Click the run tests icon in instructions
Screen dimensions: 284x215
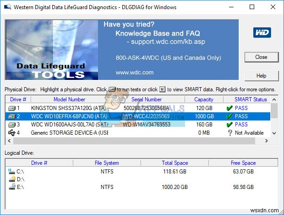coord(112,89)
